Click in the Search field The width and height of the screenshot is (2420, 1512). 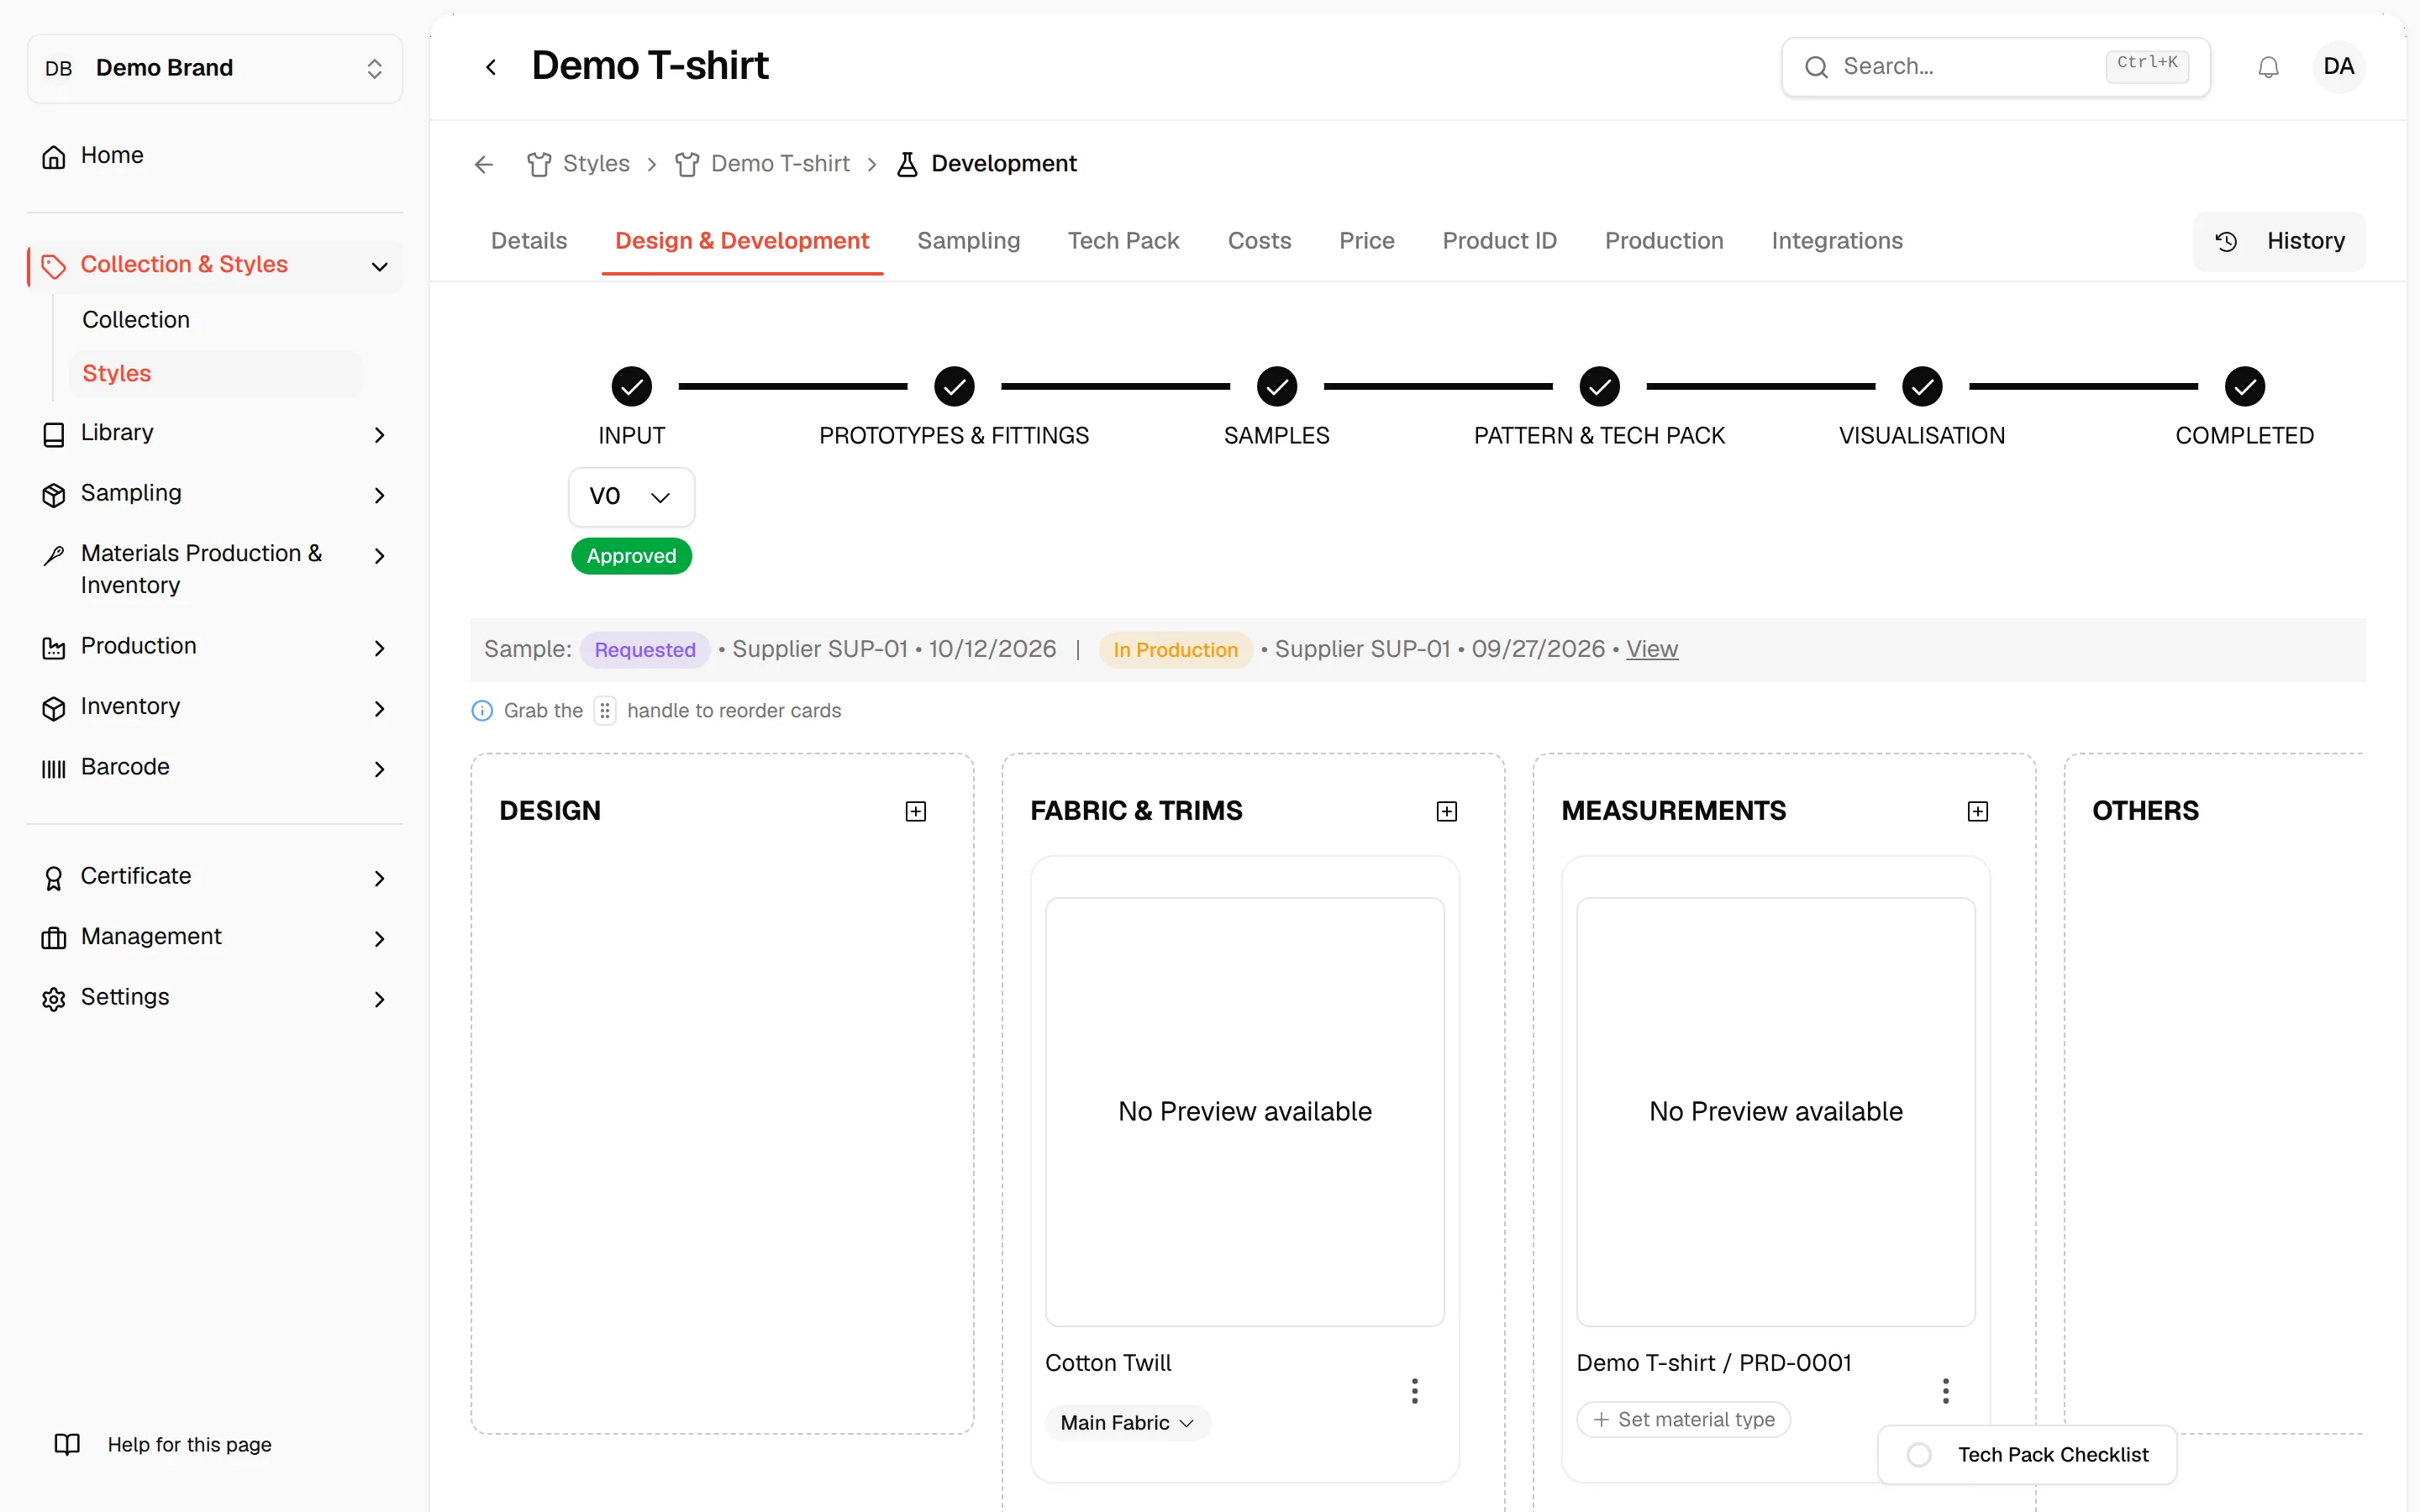[x=1995, y=67]
